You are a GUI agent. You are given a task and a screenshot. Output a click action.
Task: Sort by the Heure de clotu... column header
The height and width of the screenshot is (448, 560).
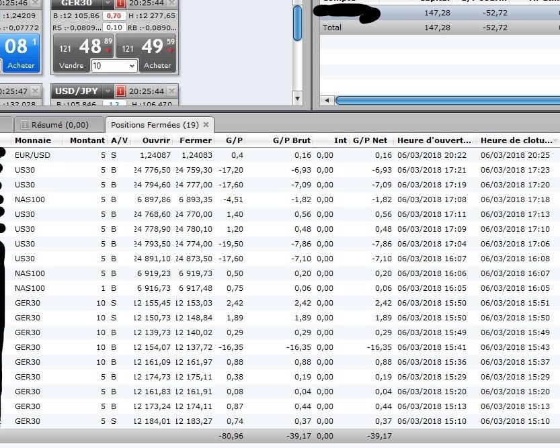click(516, 140)
